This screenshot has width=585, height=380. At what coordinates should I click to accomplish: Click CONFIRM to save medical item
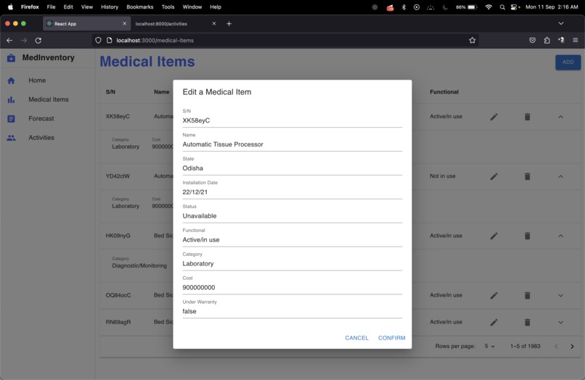[x=392, y=338]
